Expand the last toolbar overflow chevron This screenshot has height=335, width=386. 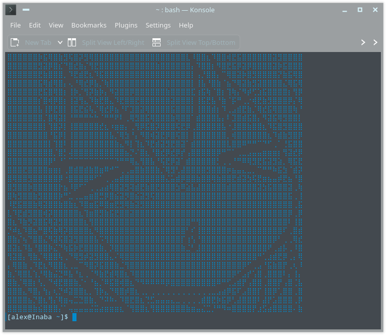pos(375,42)
